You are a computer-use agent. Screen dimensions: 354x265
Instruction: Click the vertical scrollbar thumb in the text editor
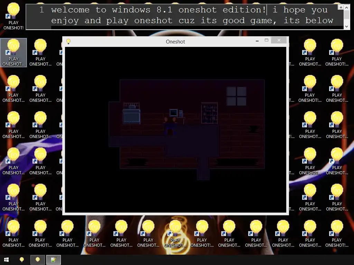347,14
